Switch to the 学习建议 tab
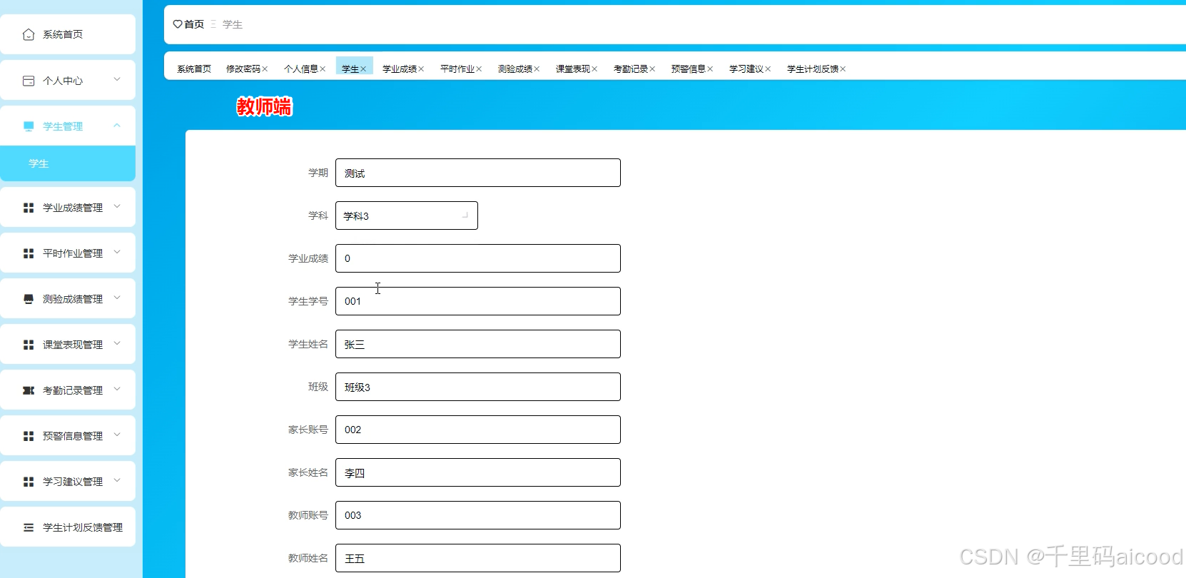 746,69
